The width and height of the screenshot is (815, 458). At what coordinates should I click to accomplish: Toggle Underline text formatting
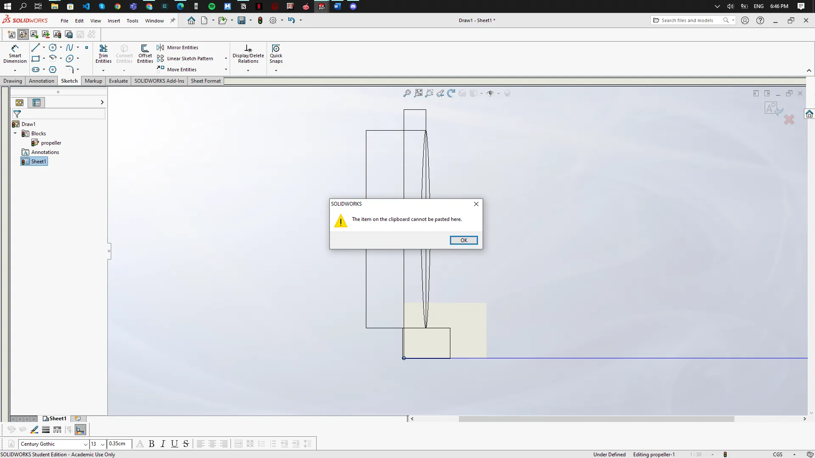(x=174, y=444)
